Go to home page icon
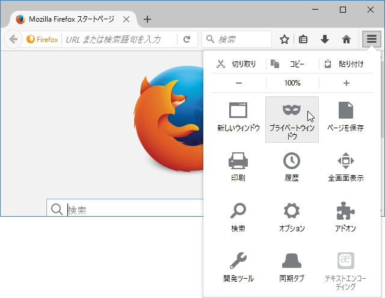The image size is (385, 298). [x=346, y=39]
